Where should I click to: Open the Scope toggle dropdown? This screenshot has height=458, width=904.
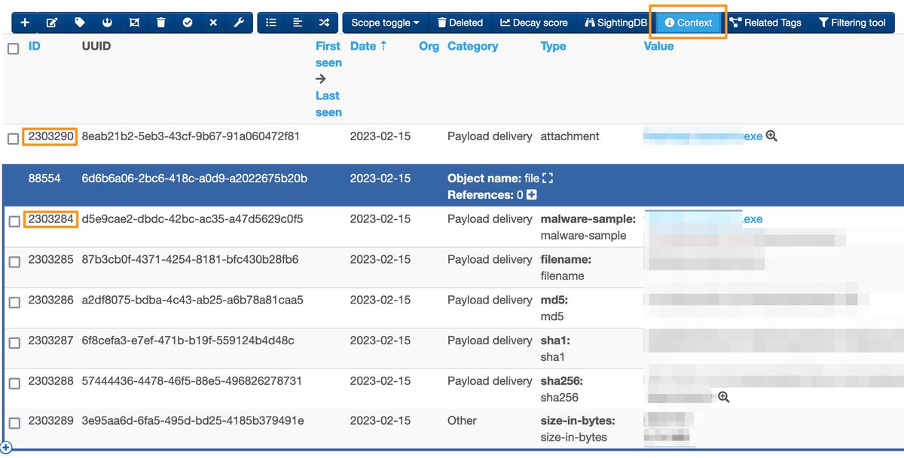click(x=385, y=23)
